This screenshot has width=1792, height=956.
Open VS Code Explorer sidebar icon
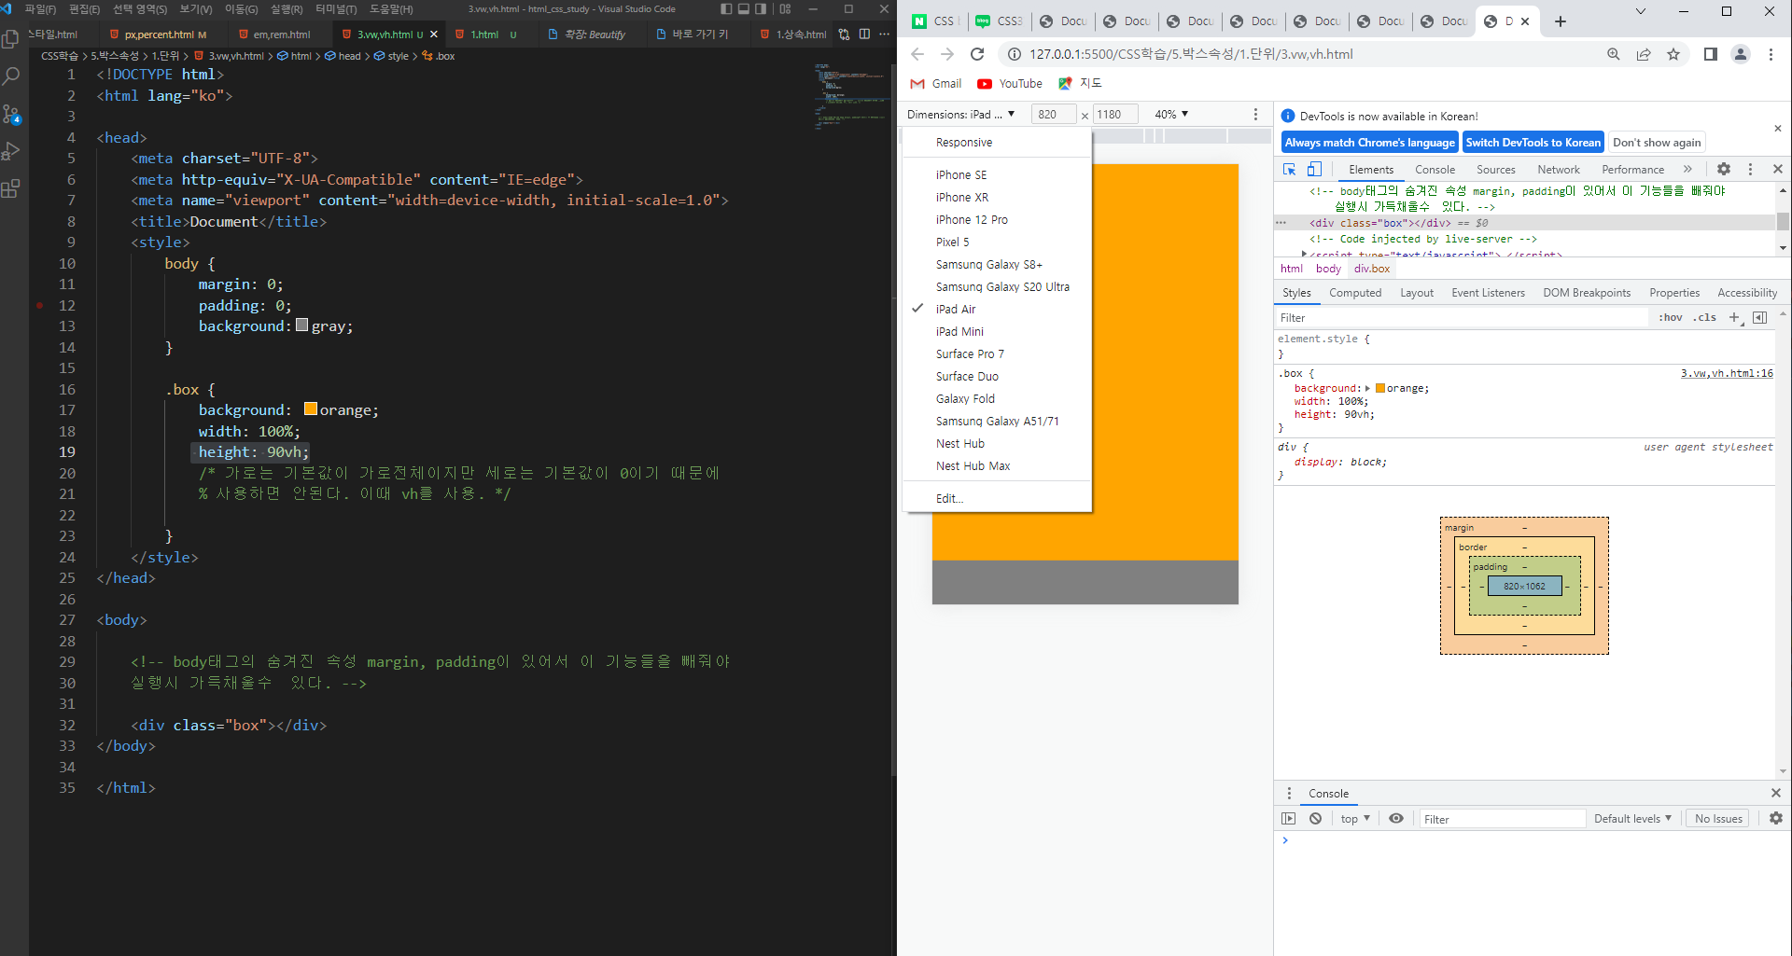tap(11, 39)
